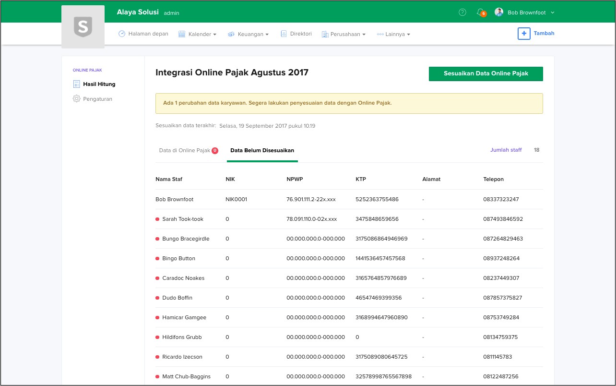This screenshot has height=386, width=616.
Task: Click the red 0 badge on tab
Action: [x=215, y=150]
